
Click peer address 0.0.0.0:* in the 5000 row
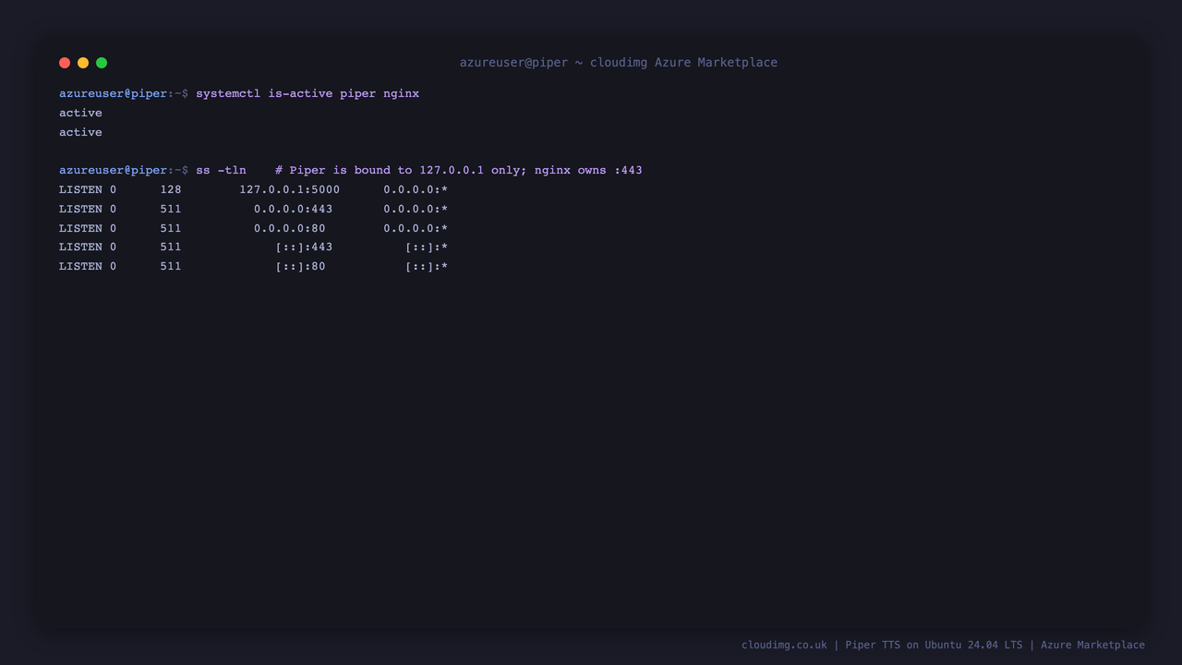click(x=416, y=189)
